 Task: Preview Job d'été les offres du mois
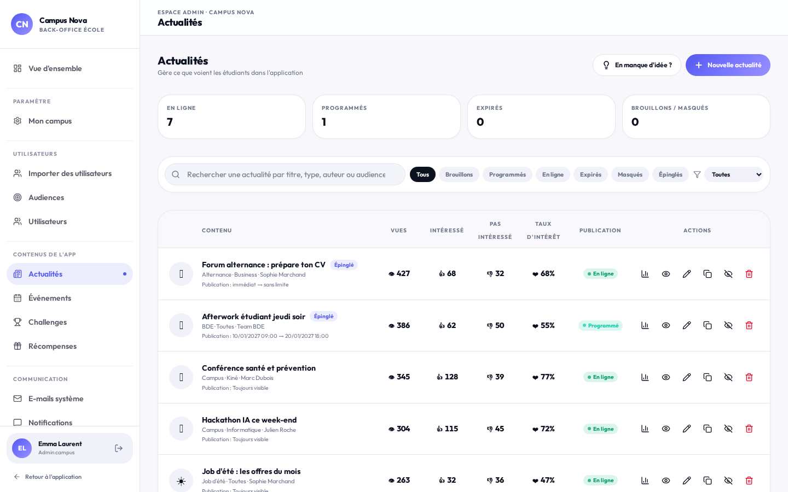pyautogui.click(x=666, y=481)
